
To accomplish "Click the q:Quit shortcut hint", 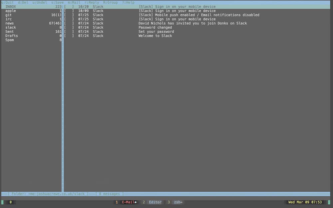I will click(8, 2).
